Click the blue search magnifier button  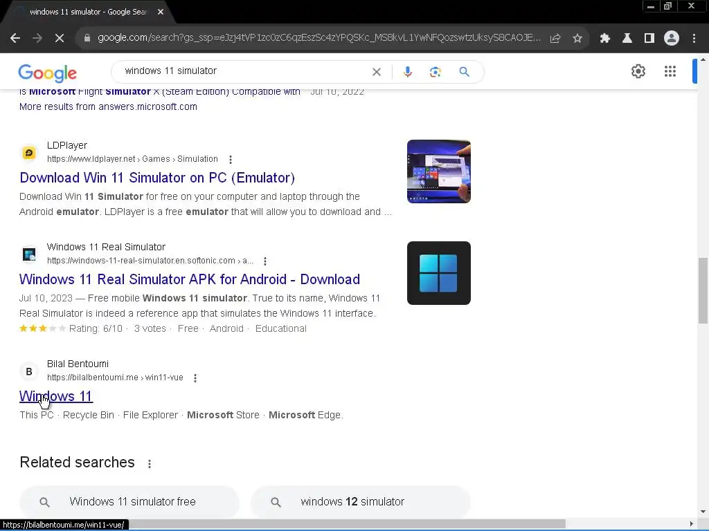coord(465,72)
